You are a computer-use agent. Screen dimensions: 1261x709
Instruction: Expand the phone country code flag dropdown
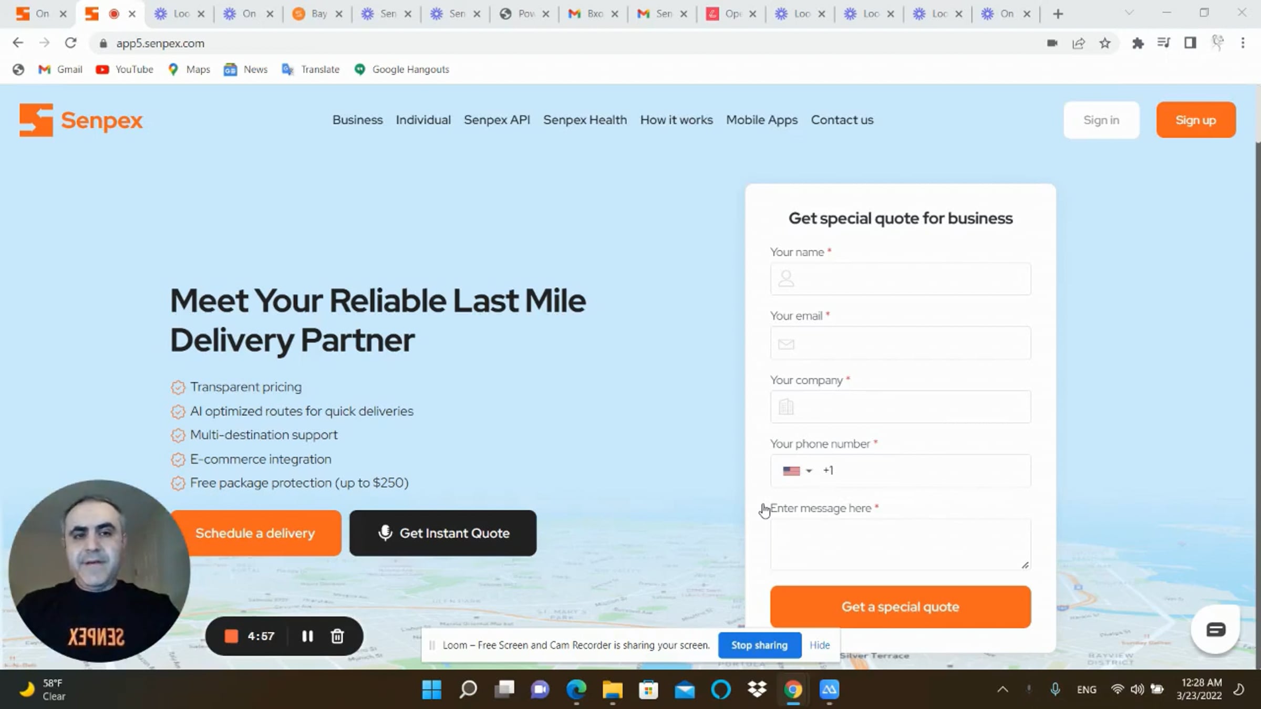pos(797,471)
